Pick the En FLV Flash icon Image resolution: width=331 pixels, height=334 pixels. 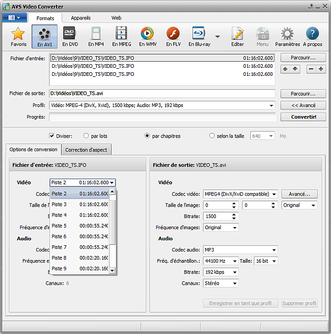click(x=173, y=37)
